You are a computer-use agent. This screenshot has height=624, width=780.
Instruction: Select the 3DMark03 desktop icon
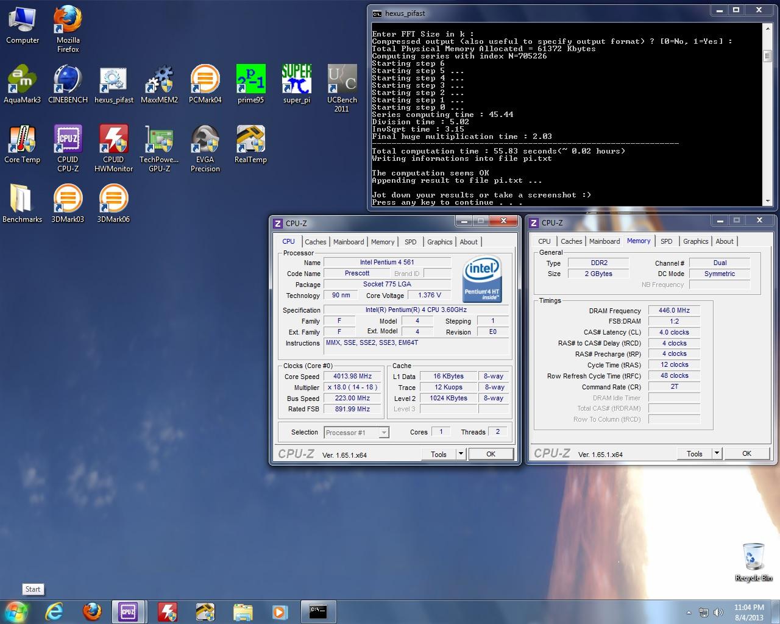point(68,204)
